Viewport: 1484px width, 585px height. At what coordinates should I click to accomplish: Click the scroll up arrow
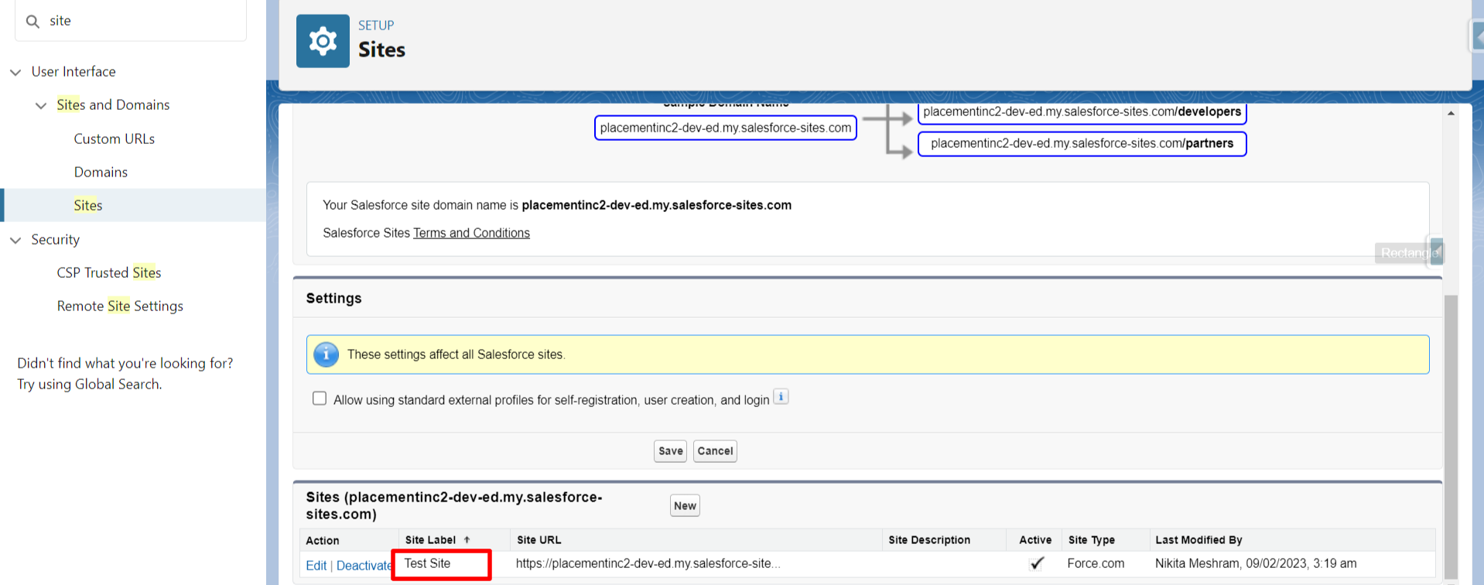(1451, 114)
